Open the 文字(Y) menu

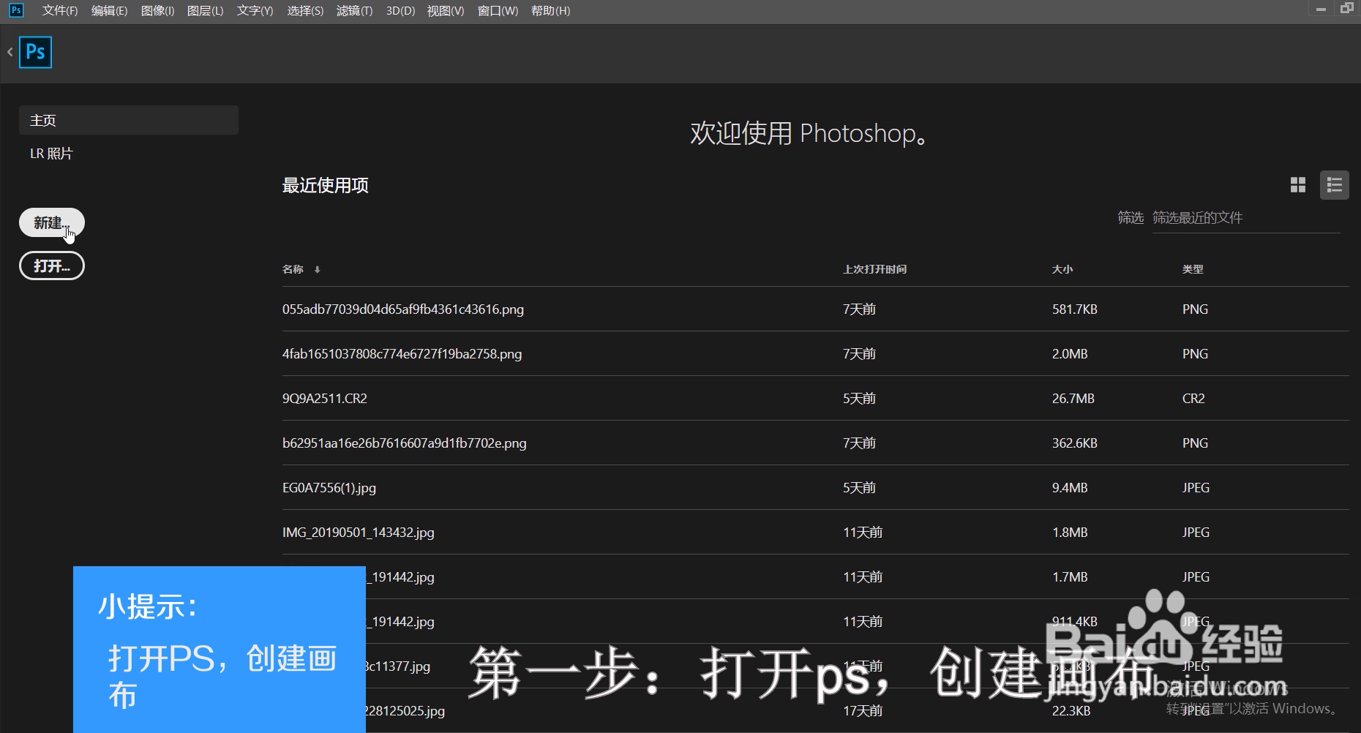coord(255,11)
